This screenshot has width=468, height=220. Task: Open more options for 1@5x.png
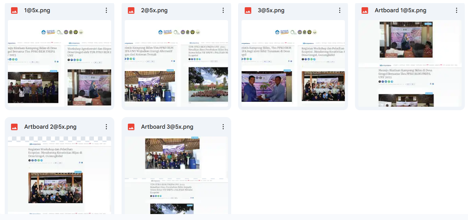coord(106,10)
